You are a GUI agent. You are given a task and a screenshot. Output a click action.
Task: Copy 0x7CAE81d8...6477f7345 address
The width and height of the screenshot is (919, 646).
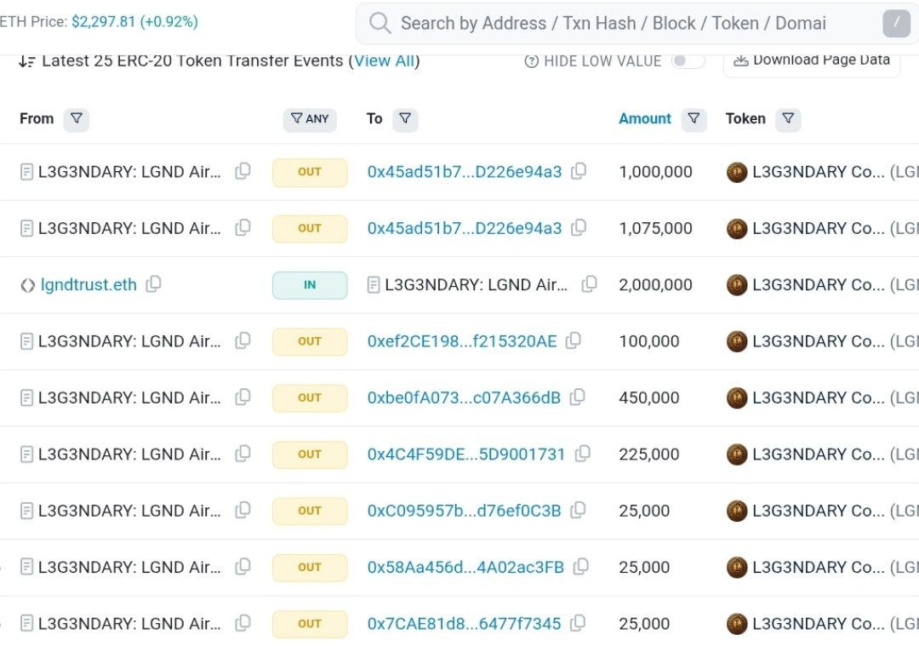pos(578,623)
